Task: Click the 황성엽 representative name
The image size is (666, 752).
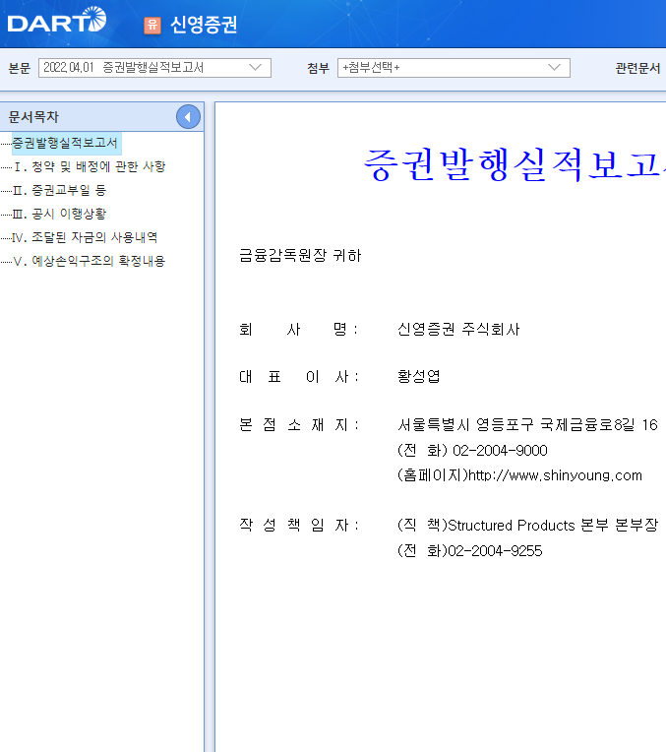Action: [x=419, y=376]
